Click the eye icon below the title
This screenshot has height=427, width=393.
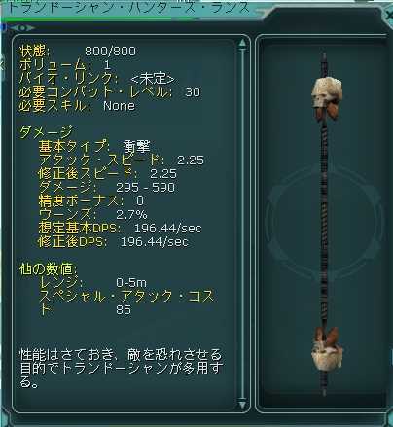click(x=22, y=28)
